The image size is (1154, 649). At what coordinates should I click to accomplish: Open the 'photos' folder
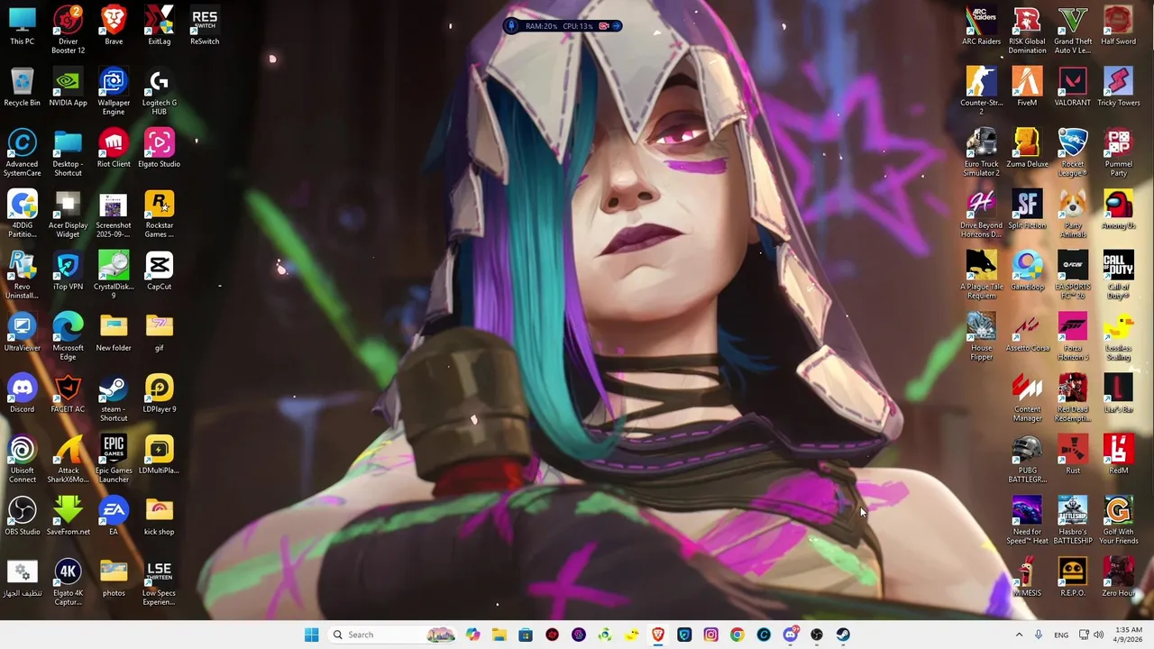[114, 578]
